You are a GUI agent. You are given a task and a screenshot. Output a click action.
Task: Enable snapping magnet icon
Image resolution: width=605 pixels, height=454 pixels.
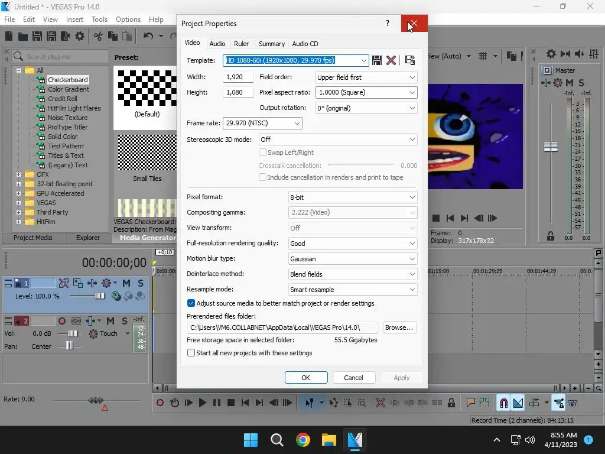click(x=503, y=403)
